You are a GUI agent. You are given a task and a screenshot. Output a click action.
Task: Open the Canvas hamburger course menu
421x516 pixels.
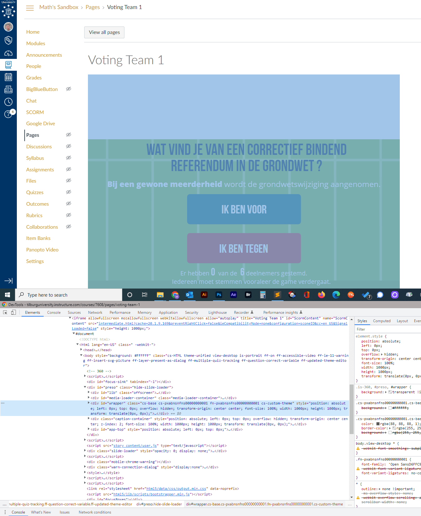(x=30, y=8)
